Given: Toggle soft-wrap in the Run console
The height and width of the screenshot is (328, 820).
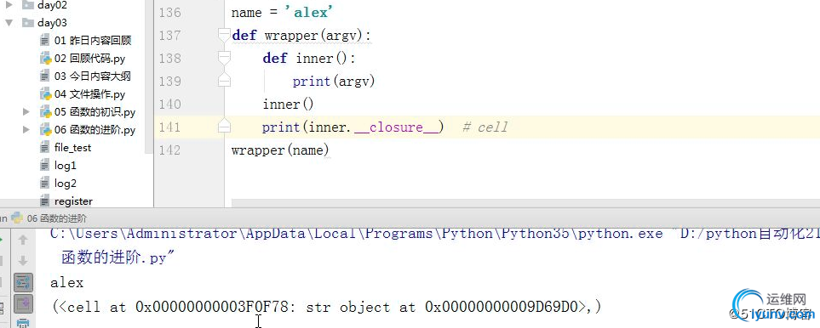Looking at the screenshot, I should pyautogui.click(x=23, y=283).
